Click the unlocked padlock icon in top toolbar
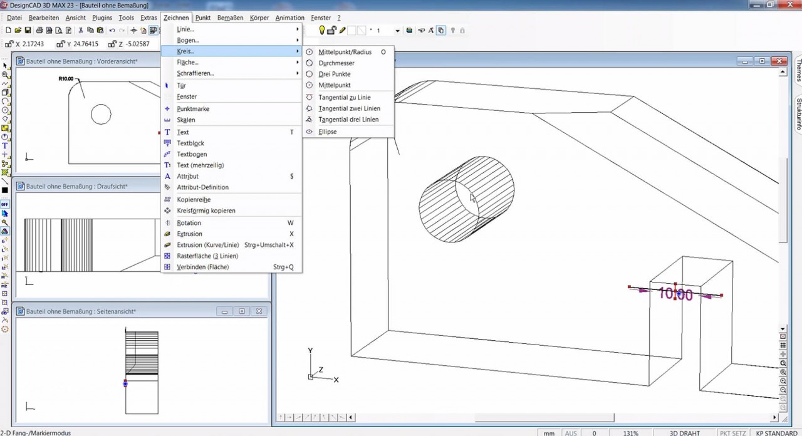The width and height of the screenshot is (802, 436). [x=330, y=29]
